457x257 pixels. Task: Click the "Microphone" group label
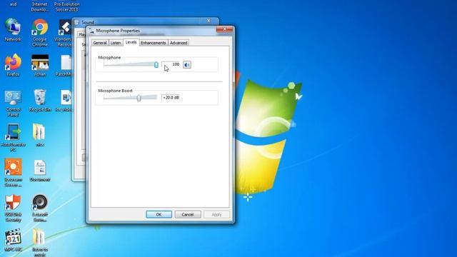(x=109, y=57)
